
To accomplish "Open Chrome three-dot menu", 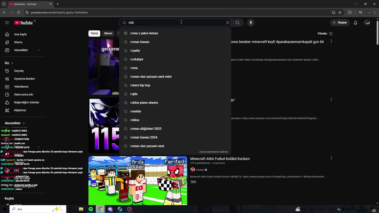I will 375,12.
